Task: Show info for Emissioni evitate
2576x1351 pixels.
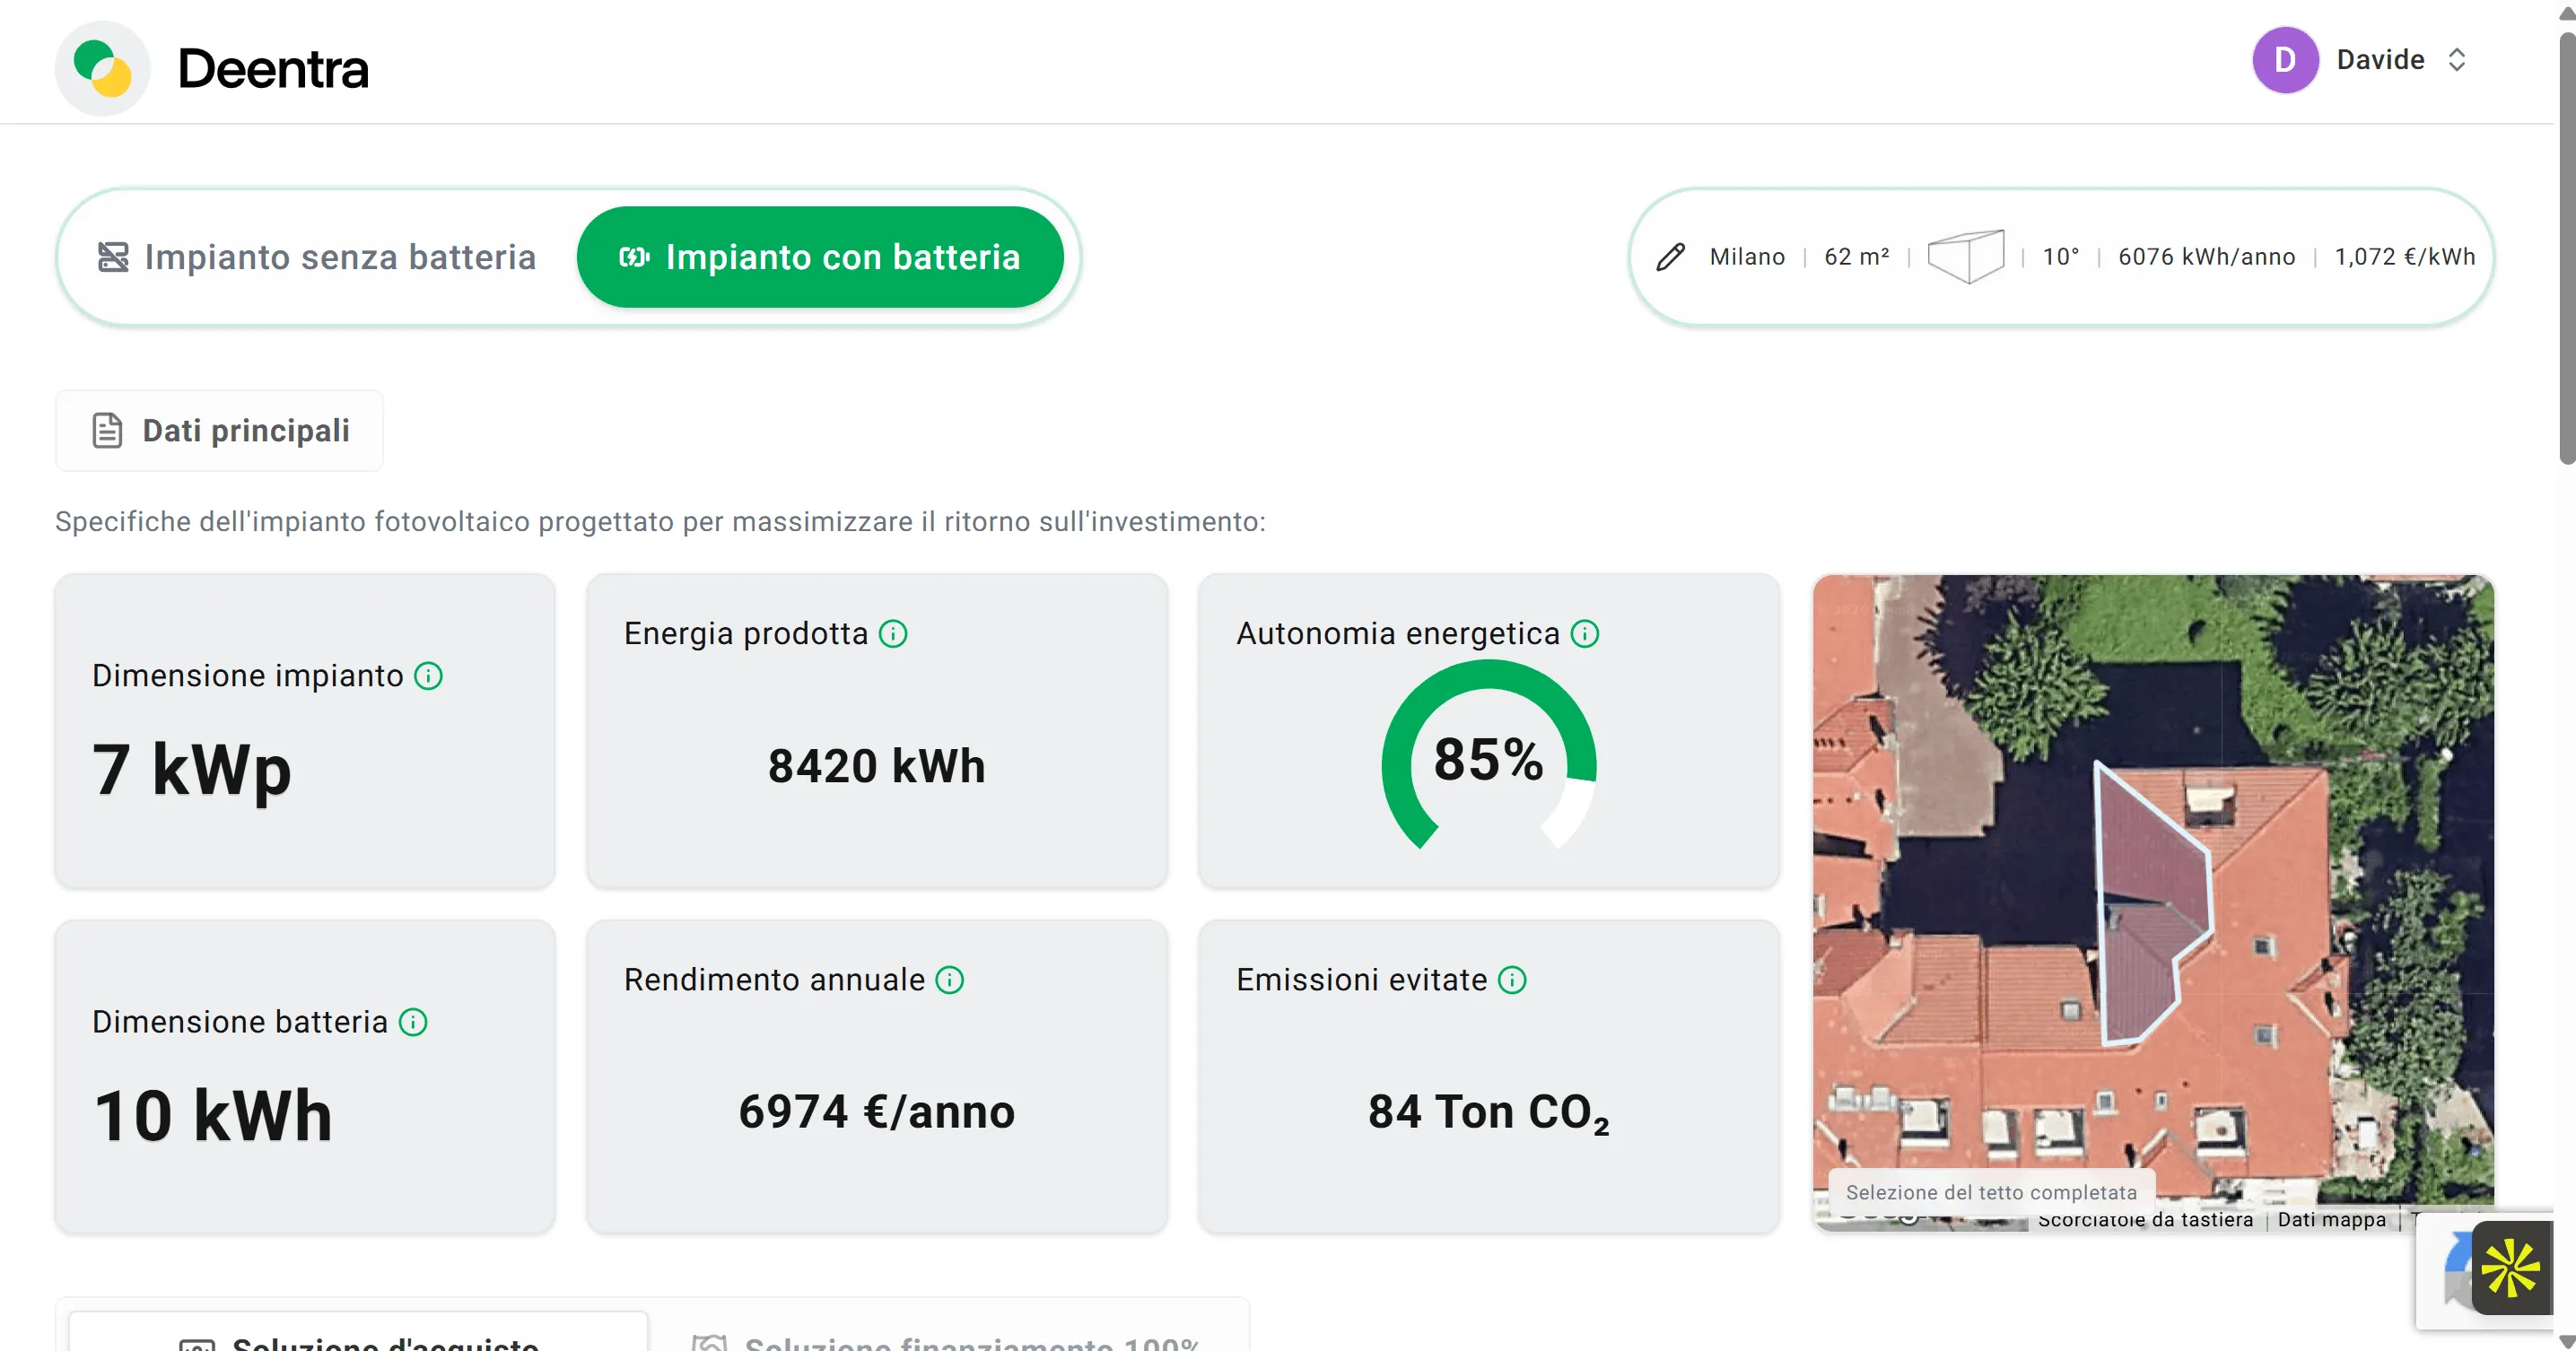Action: coord(1511,980)
